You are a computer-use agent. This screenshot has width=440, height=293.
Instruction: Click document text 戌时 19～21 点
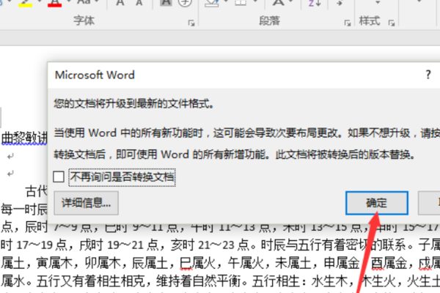coord(120,245)
